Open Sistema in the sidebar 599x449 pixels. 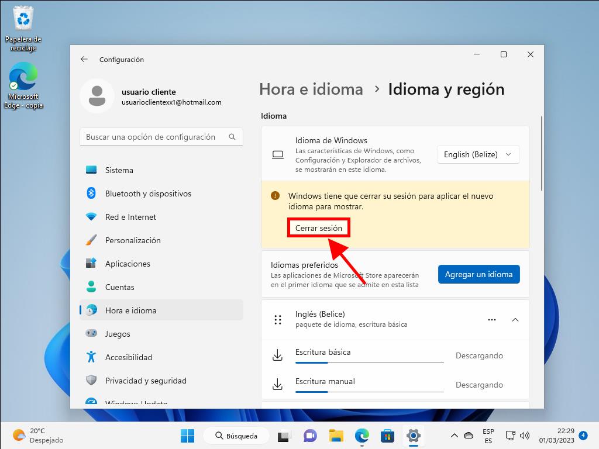click(x=119, y=170)
